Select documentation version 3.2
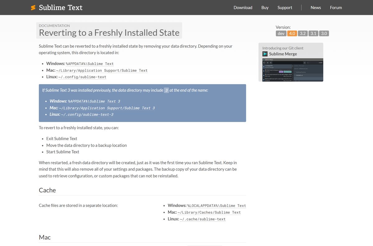 [302, 33]
